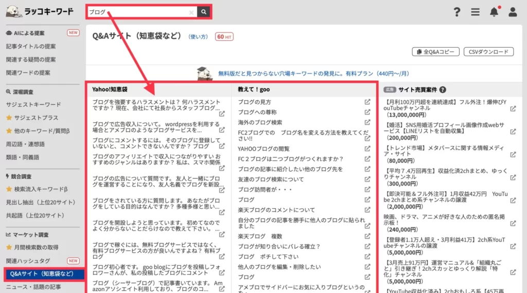The width and height of the screenshot is (527, 293).
Task: Open external link for ブログ ポチして下さい
Action: point(367,257)
